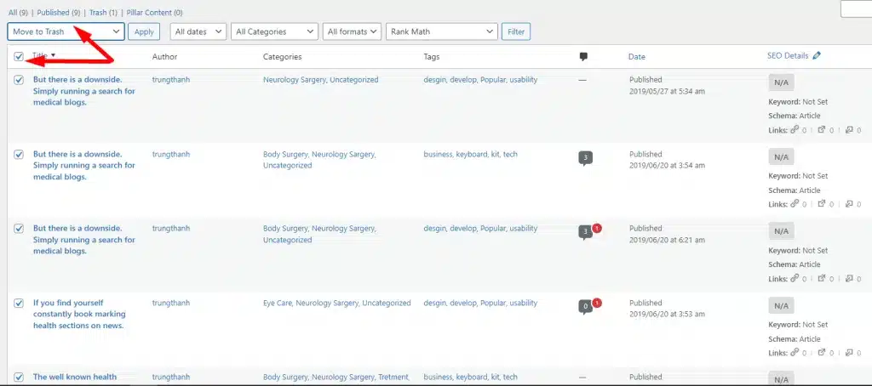The width and height of the screenshot is (872, 386).
Task: Click the 'Popular' tag on the 6:21 am post
Action: tap(493, 228)
